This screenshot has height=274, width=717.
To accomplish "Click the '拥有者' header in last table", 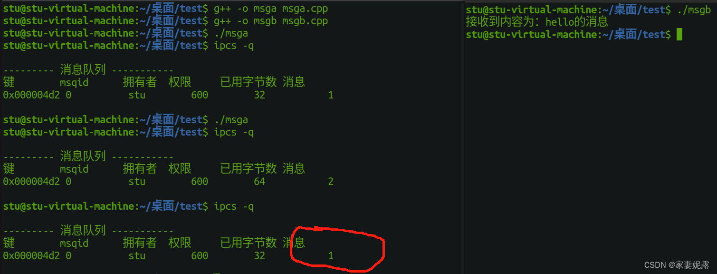I will [140, 243].
